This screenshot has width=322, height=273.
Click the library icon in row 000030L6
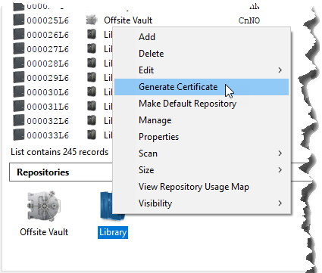click(92, 92)
